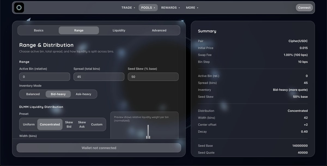The width and height of the screenshot is (327, 166).
Task: Click the Center offset value +2
Action: click(305, 124)
